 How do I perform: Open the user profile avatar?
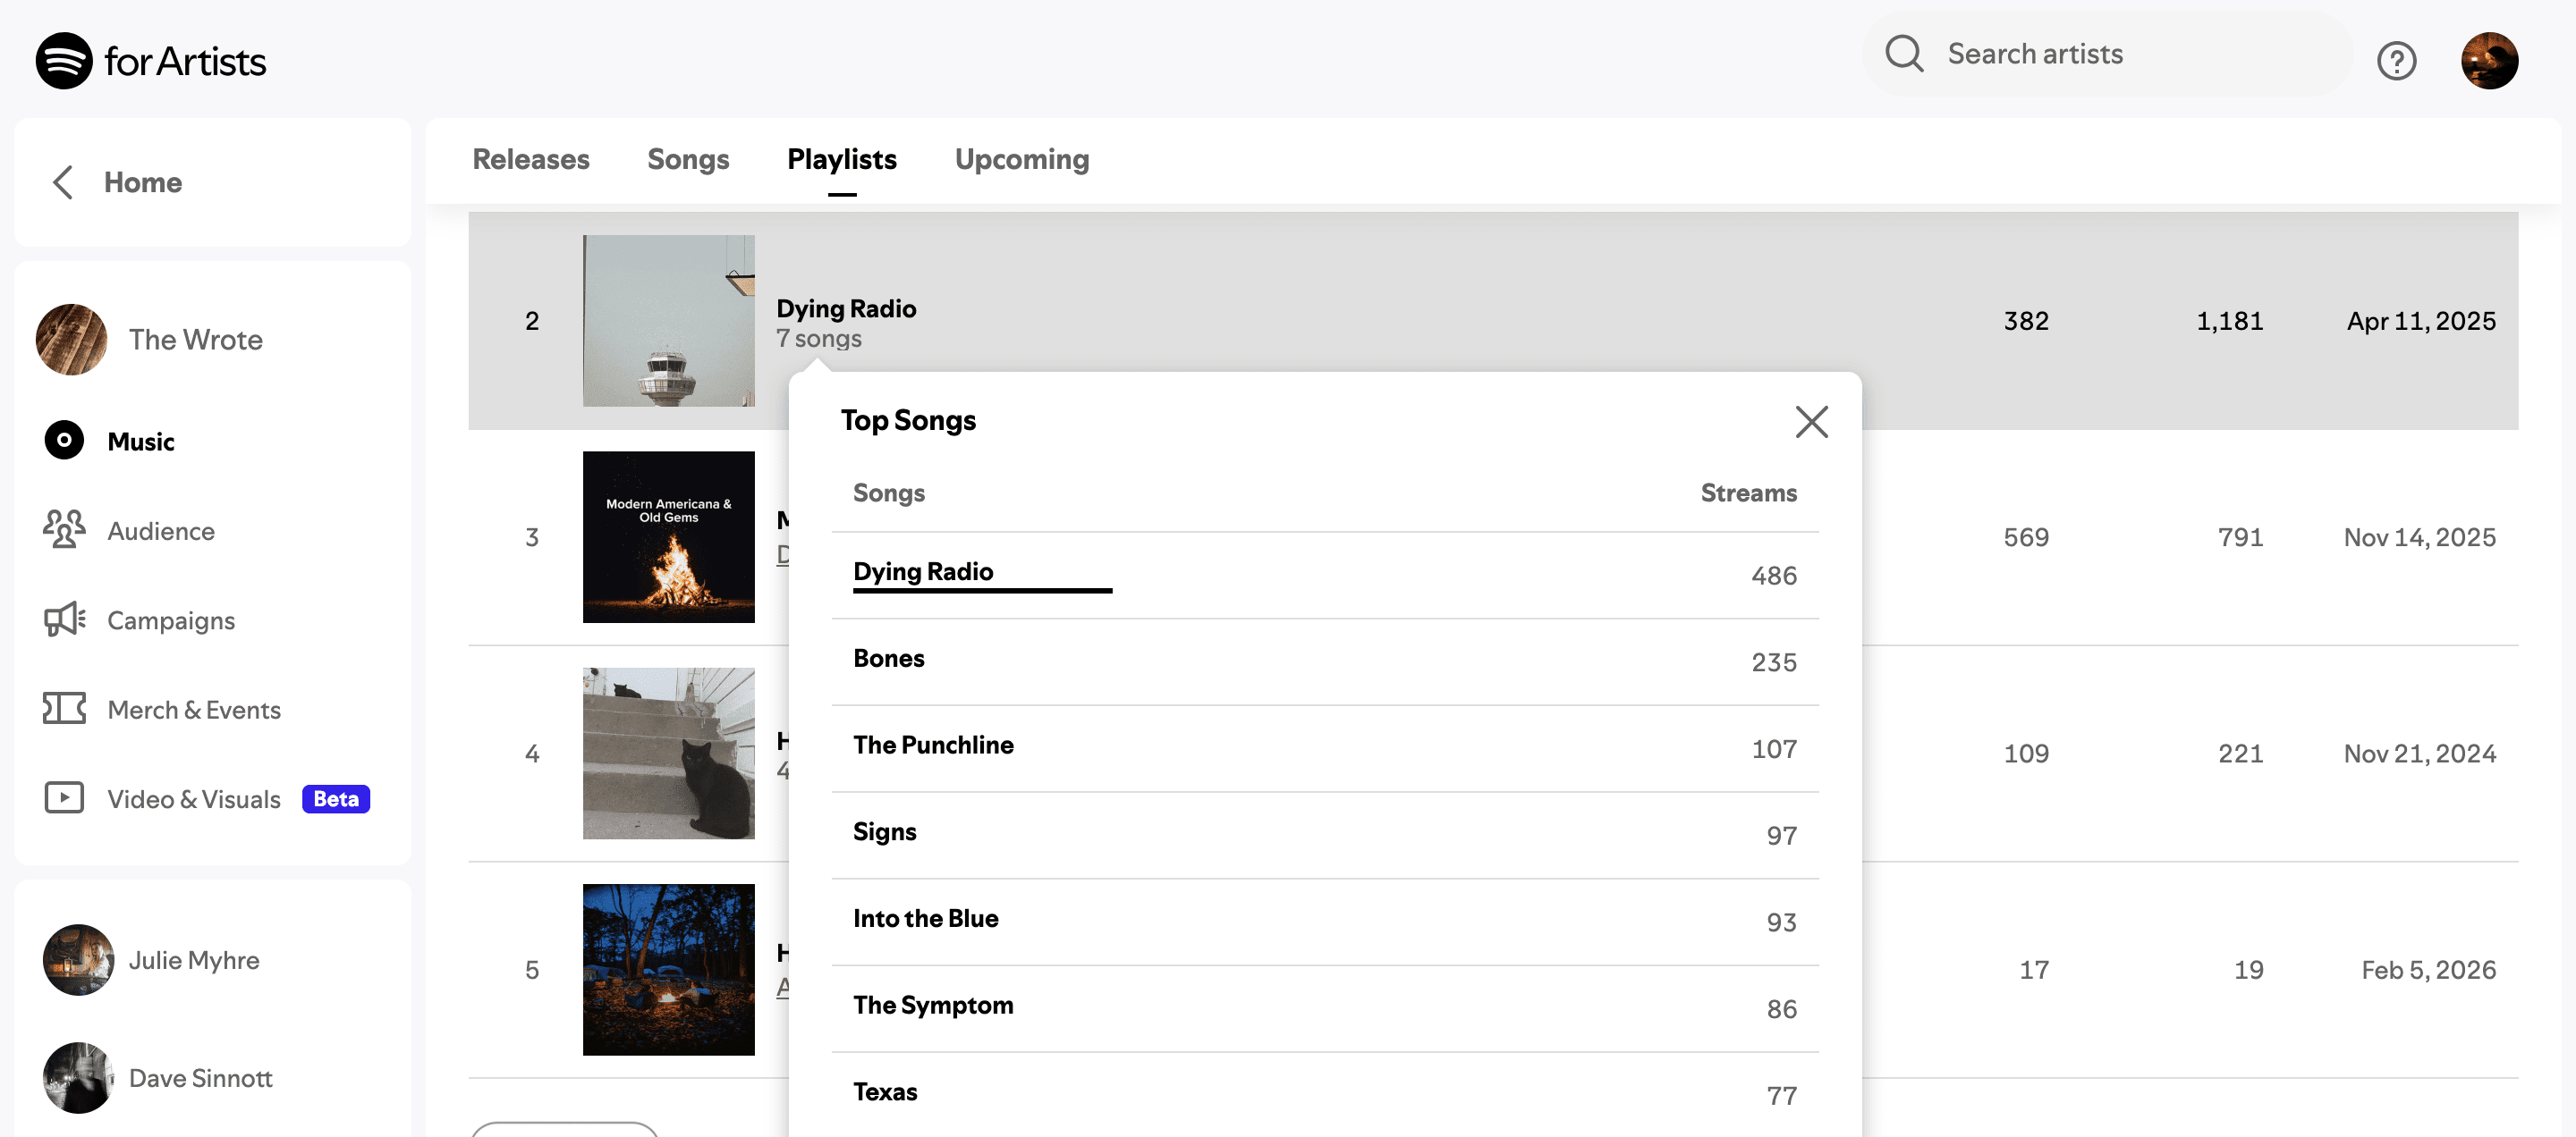pos(2488,61)
